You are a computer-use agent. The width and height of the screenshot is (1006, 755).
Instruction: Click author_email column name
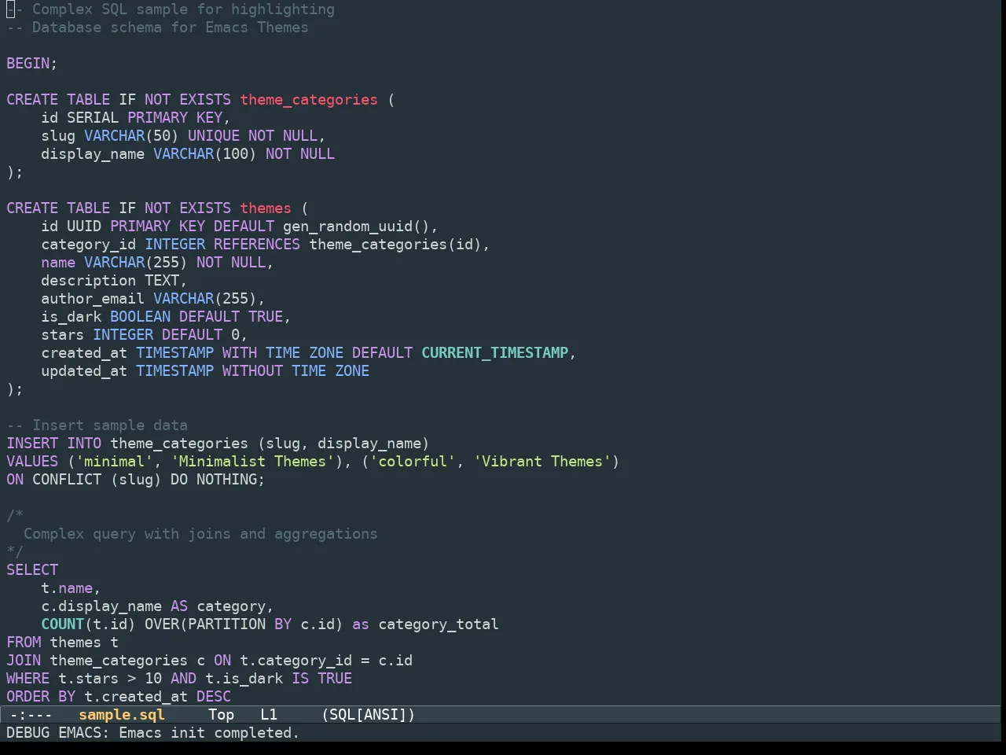coord(93,298)
